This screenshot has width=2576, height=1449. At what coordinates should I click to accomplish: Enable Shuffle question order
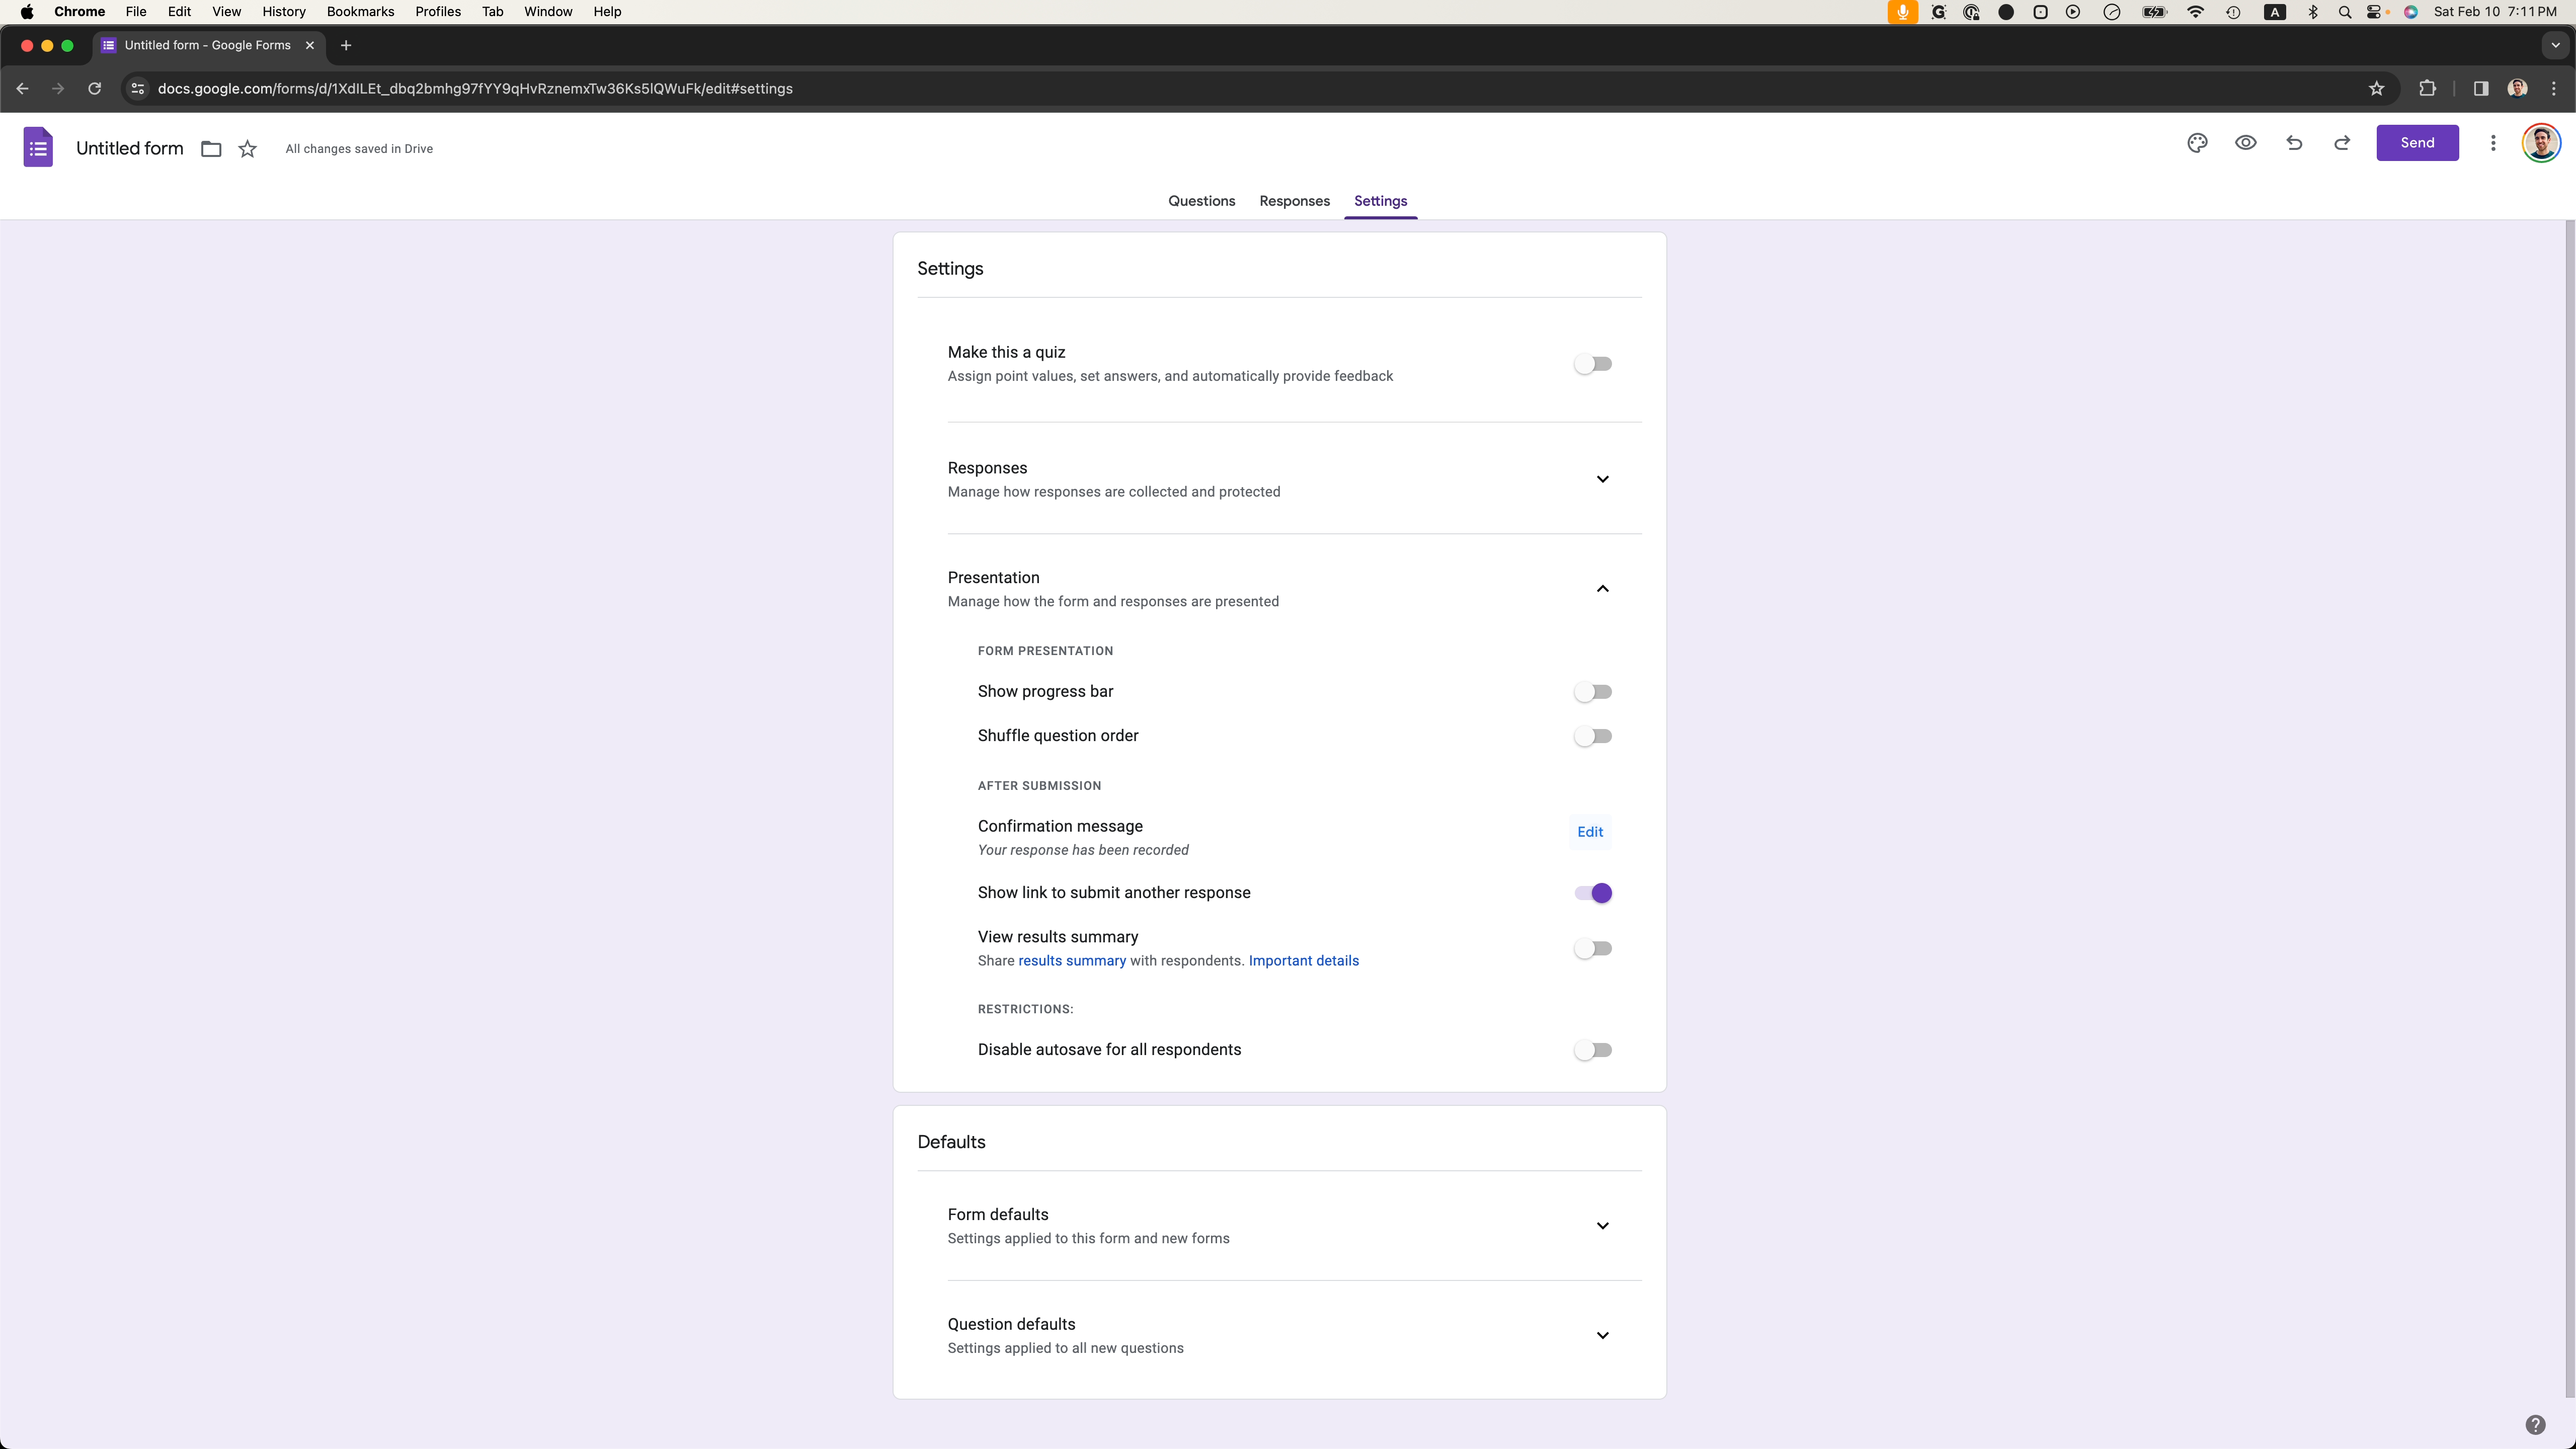click(1593, 736)
